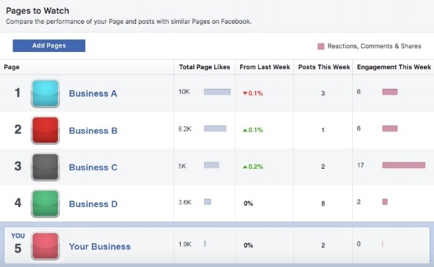434x267 pixels.
Task: Click the From Last Week column header
Action: coord(265,67)
